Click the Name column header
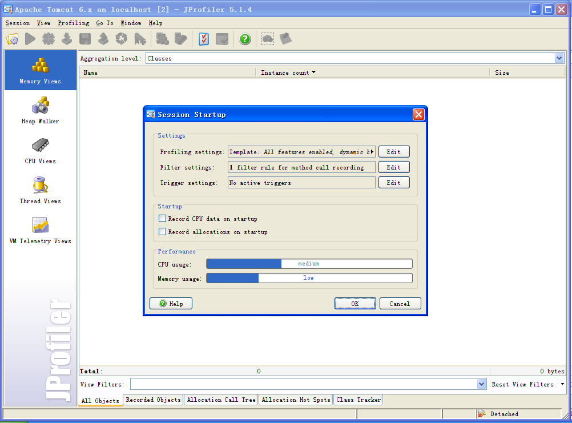This screenshot has height=423, width=572. pos(167,72)
